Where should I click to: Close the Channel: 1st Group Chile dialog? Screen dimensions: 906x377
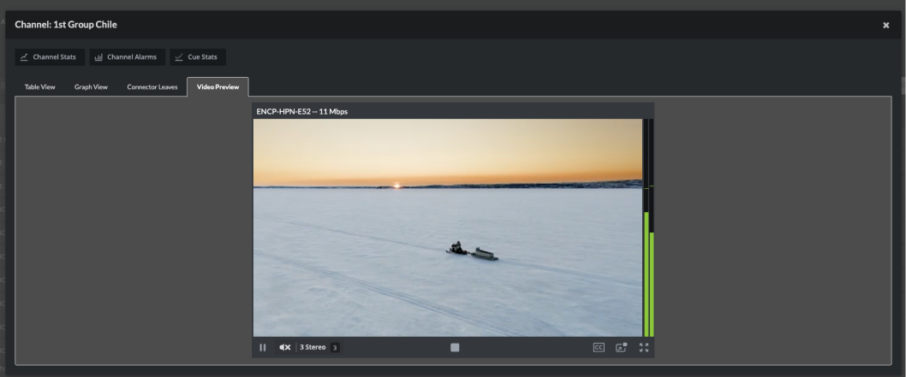[885, 26]
